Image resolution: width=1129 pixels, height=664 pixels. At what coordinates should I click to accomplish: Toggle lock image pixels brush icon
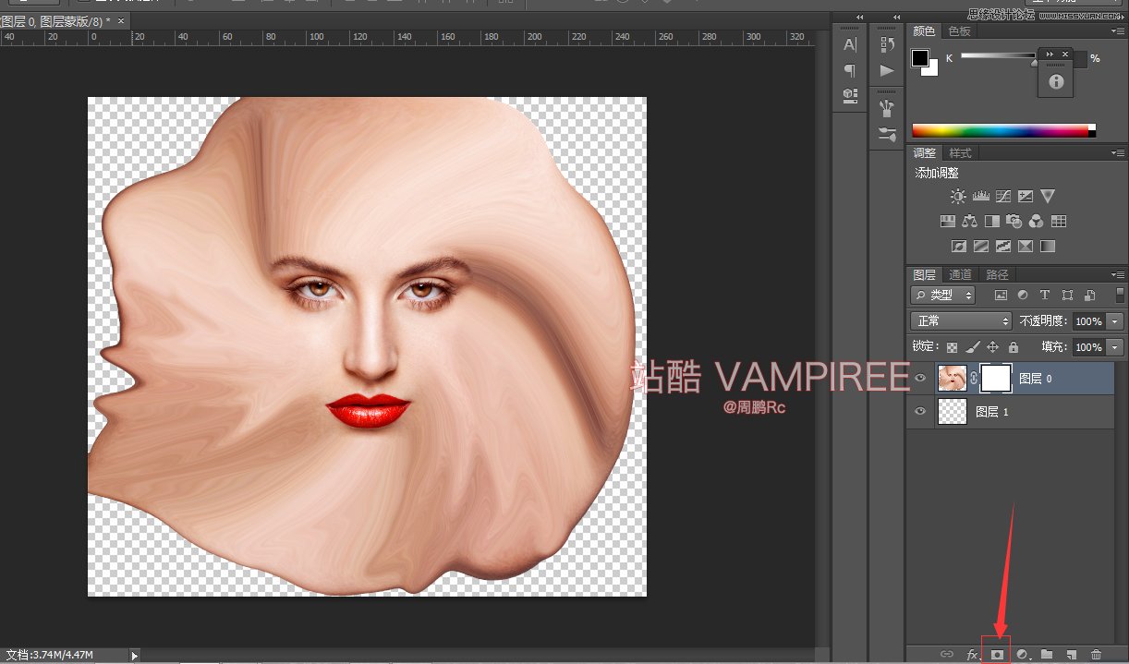click(973, 347)
